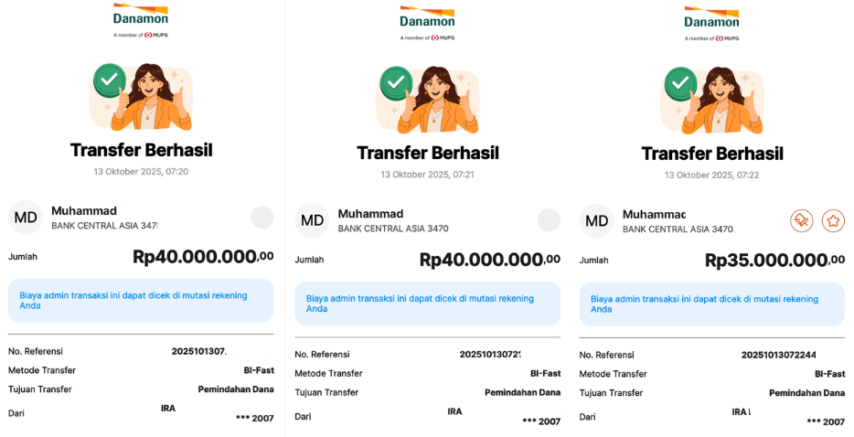Image resolution: width=854 pixels, height=437 pixels.
Task: Tap green checkmark badge in the 07:21 receipt
Action: point(396,83)
